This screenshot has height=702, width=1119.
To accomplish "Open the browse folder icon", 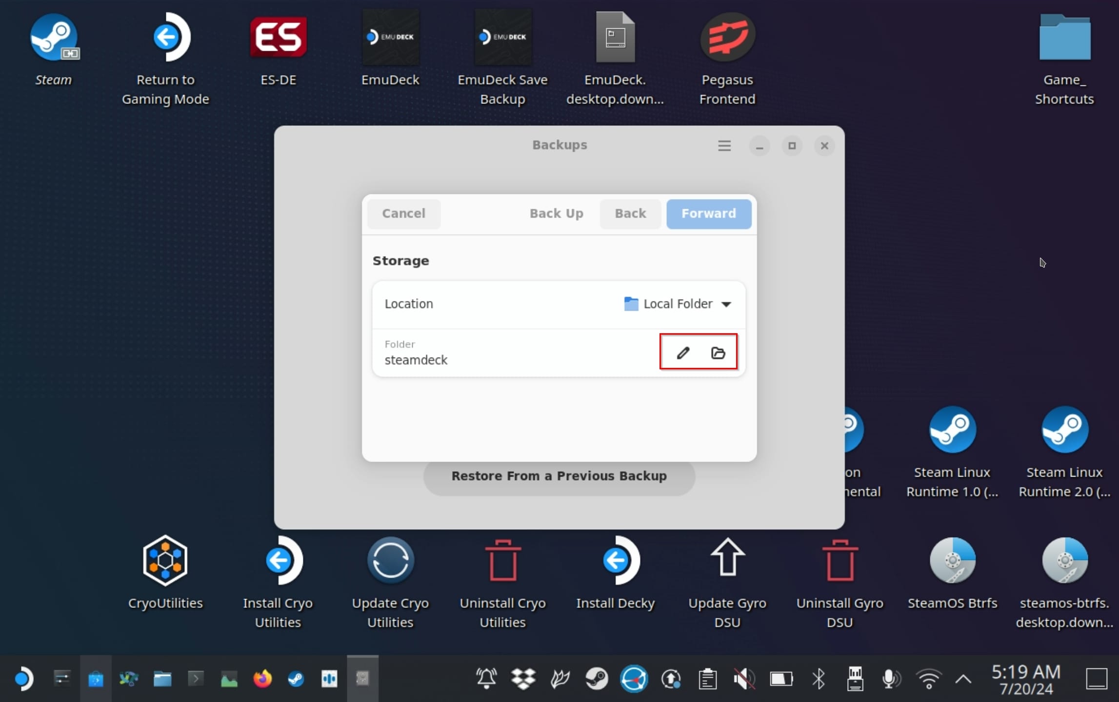I will pyautogui.click(x=718, y=352).
